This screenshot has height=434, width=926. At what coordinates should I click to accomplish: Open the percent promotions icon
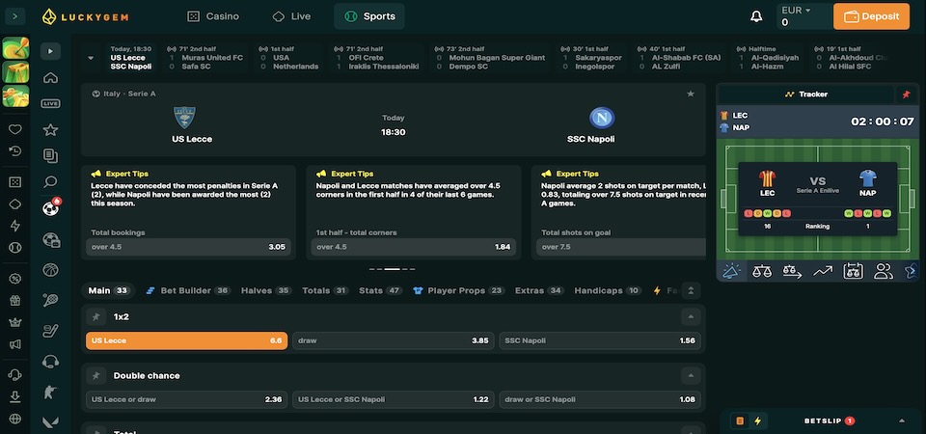(15, 279)
